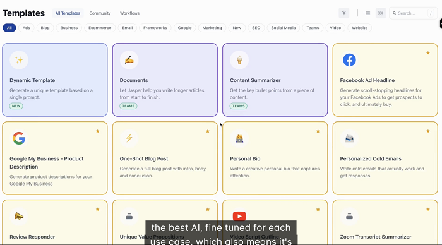Click the megaphone Review Responder icon

[19, 216]
